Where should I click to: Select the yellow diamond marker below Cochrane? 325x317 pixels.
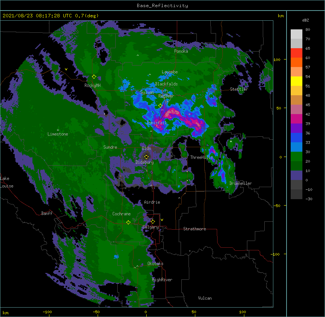tap(128, 222)
